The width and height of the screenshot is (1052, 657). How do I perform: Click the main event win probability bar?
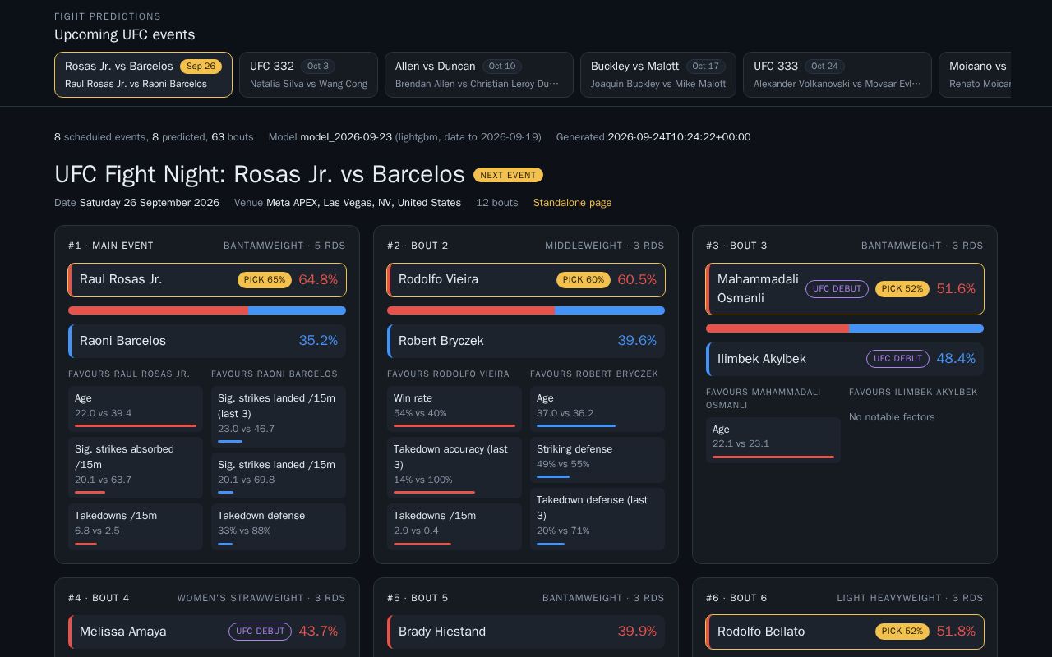pos(207,310)
